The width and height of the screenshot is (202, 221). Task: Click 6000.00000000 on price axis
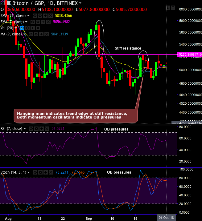(x=190, y=9)
